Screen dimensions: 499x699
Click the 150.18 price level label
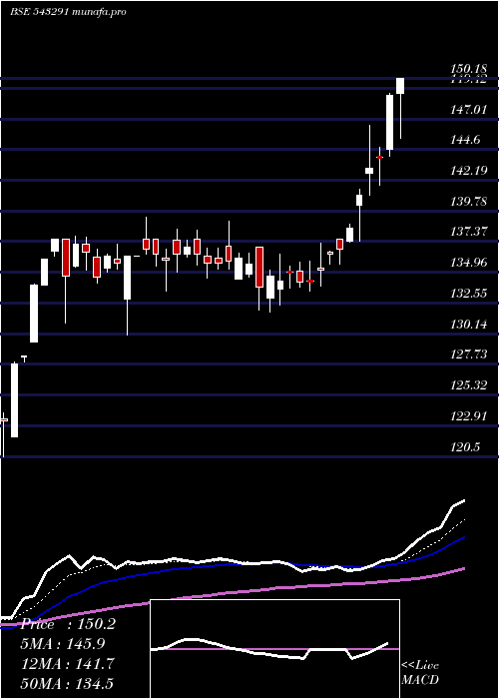point(469,69)
